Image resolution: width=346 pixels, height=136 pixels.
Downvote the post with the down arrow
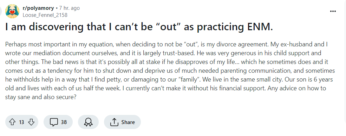pyautogui.click(x=31, y=122)
